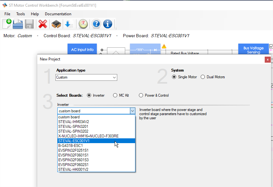
Task: Select EVSPIN32F0601S3 in the list
Action: point(96,160)
